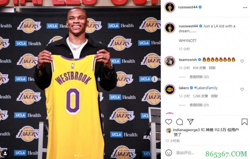Image resolution: width=250 pixels, height=159 pixels.
Task: Like the post with heart icon
Action: 169,122
